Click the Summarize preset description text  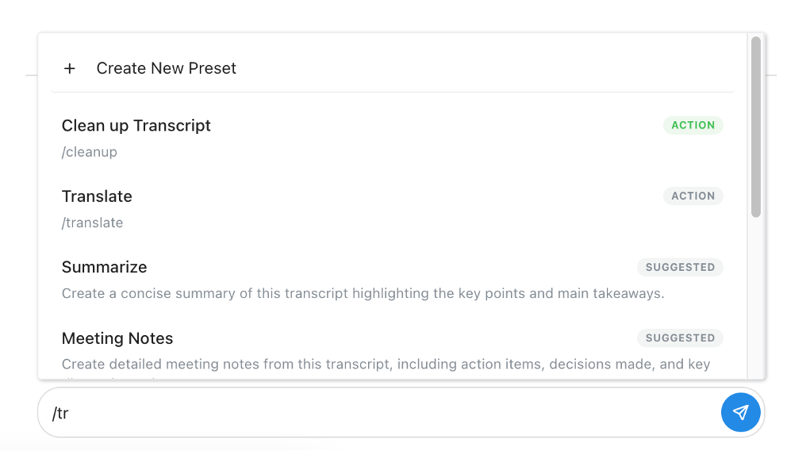coord(363,293)
